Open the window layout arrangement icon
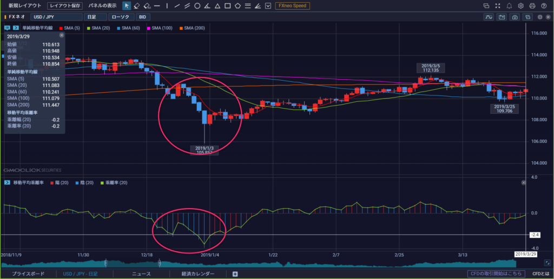 pos(486,5)
